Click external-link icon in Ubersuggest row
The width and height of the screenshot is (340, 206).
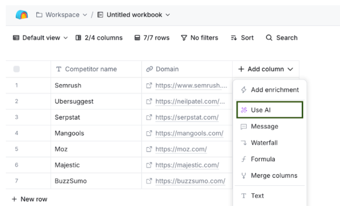click(x=149, y=101)
